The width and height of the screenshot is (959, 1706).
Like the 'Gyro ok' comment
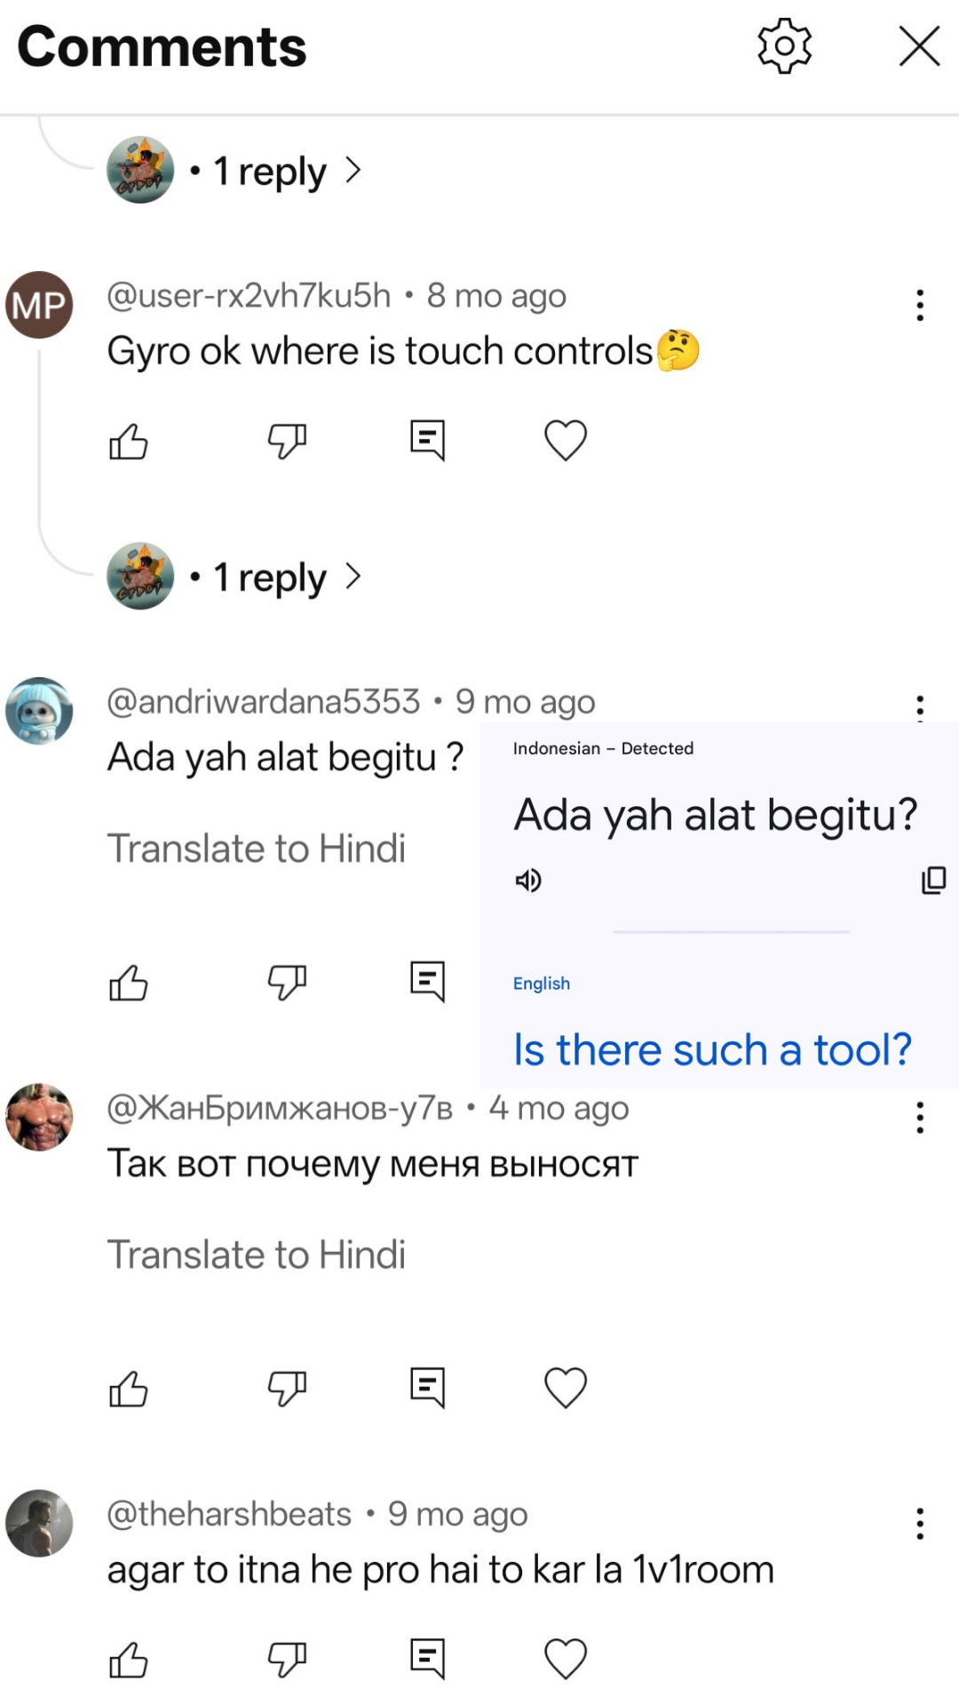coord(129,441)
